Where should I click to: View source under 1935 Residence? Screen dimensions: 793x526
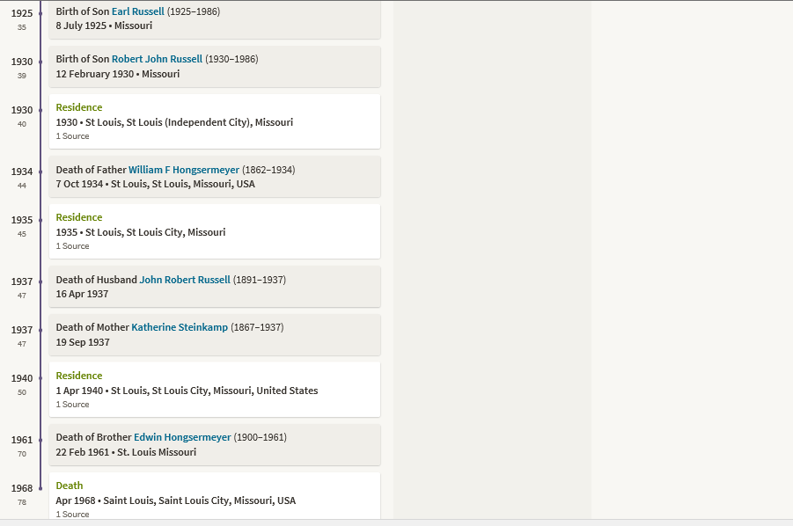click(x=72, y=246)
